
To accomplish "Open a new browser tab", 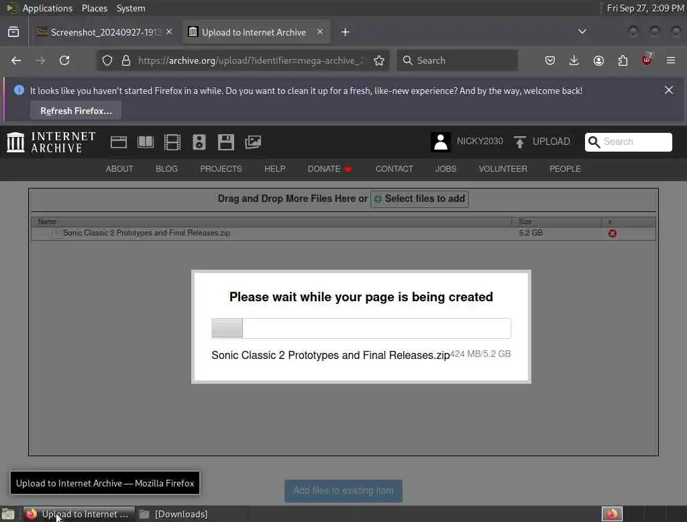I will pyautogui.click(x=346, y=32).
